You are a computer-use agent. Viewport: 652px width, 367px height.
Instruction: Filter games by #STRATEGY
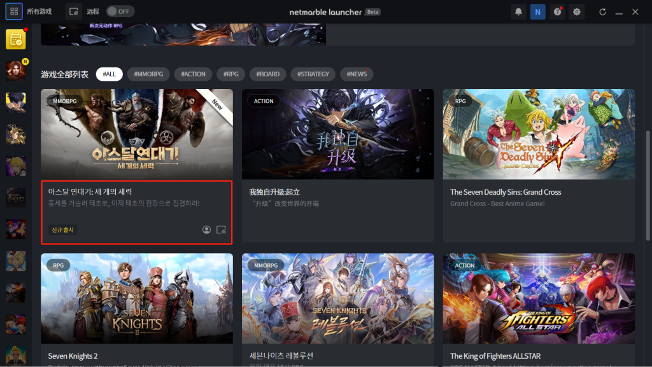click(313, 74)
